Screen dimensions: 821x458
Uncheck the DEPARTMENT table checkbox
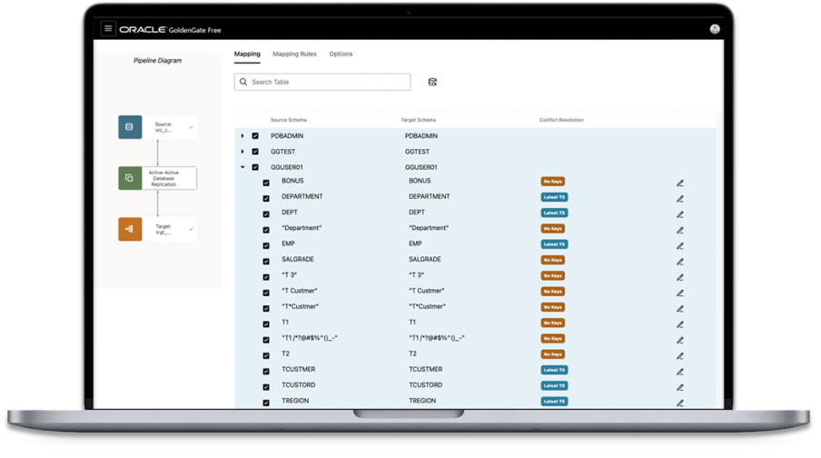click(x=266, y=199)
